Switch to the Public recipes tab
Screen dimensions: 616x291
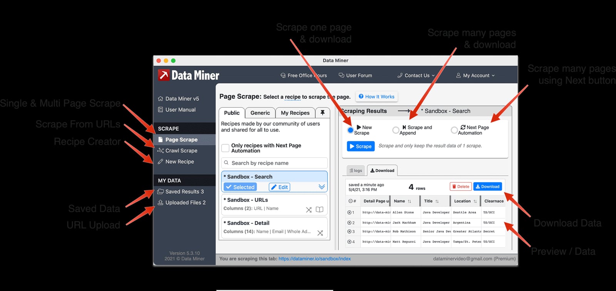[232, 113]
